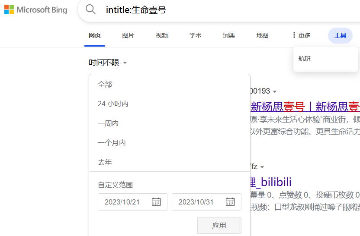Screen dimensions: 360x236
Task: Select the 去年 time range option
Action: (105, 162)
